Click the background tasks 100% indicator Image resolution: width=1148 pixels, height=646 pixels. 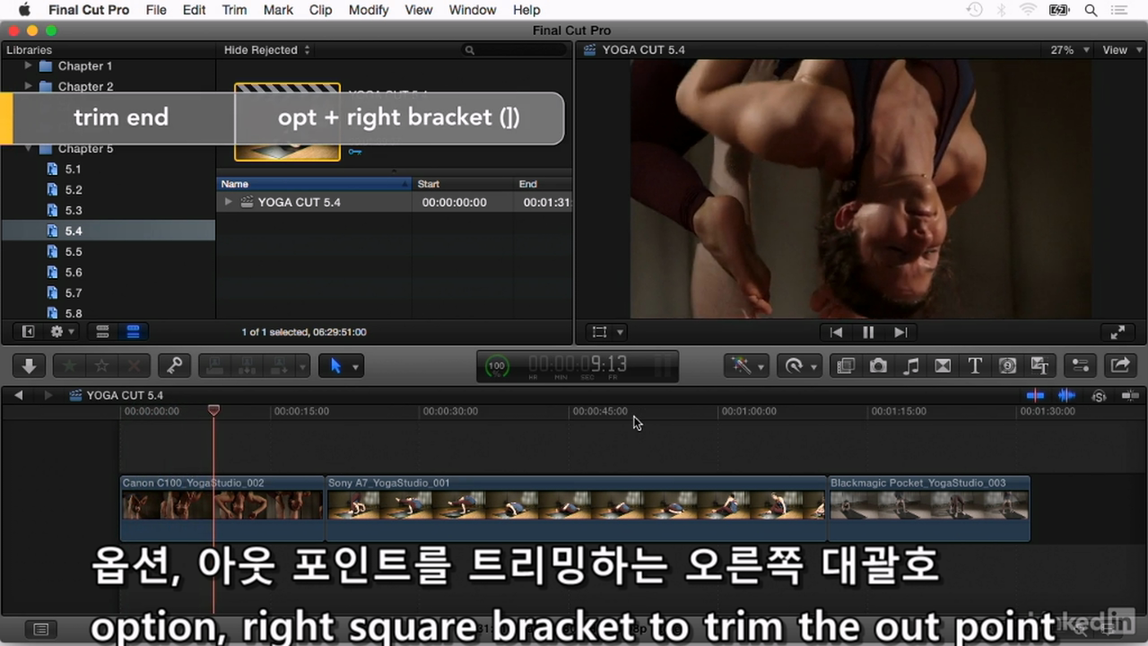pyautogui.click(x=496, y=366)
